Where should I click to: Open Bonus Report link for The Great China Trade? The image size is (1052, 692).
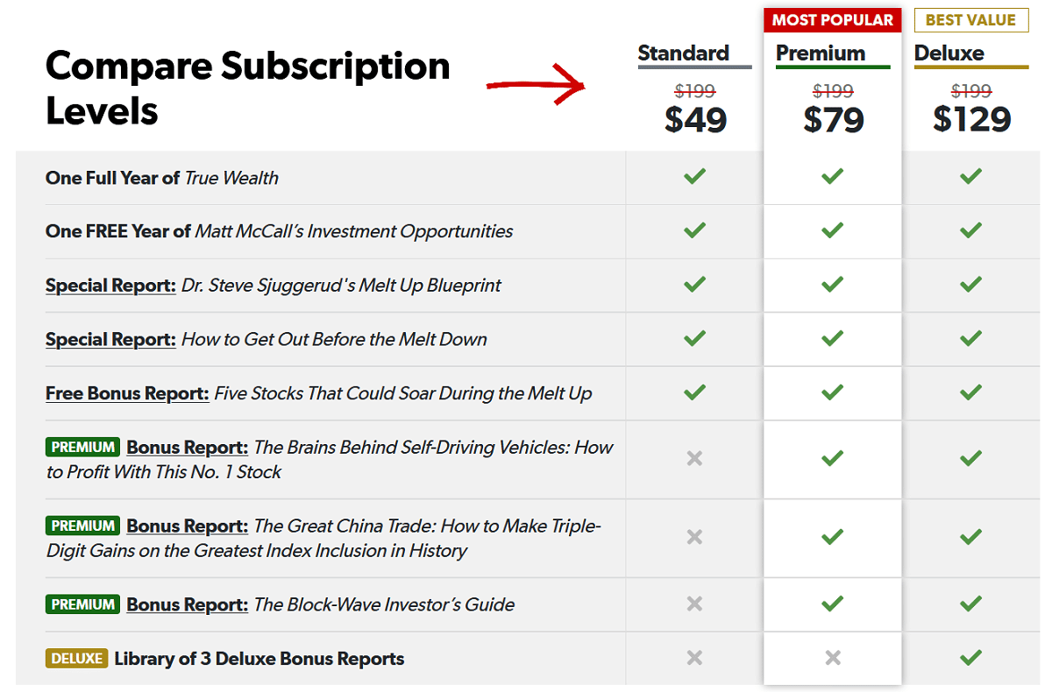pos(188,526)
